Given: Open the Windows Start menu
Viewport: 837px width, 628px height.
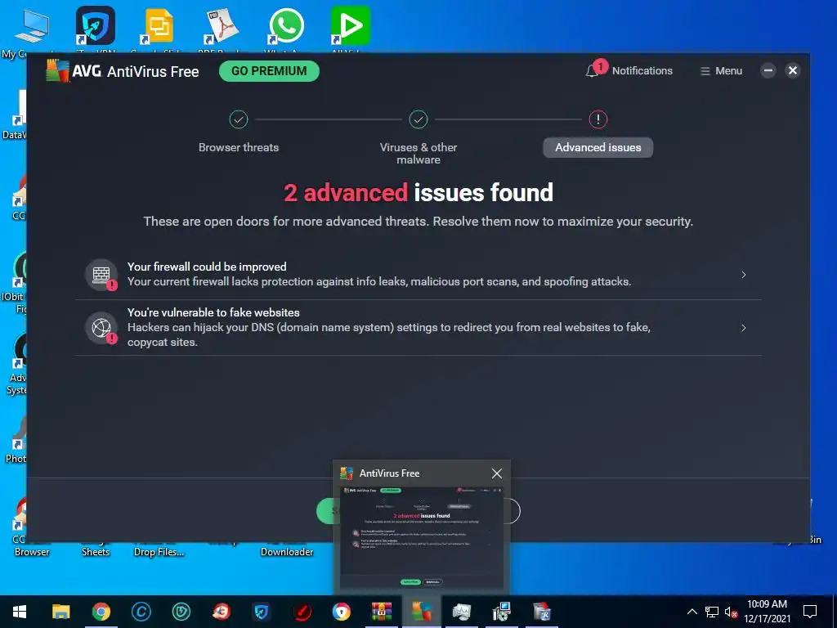Looking at the screenshot, I should [20, 612].
